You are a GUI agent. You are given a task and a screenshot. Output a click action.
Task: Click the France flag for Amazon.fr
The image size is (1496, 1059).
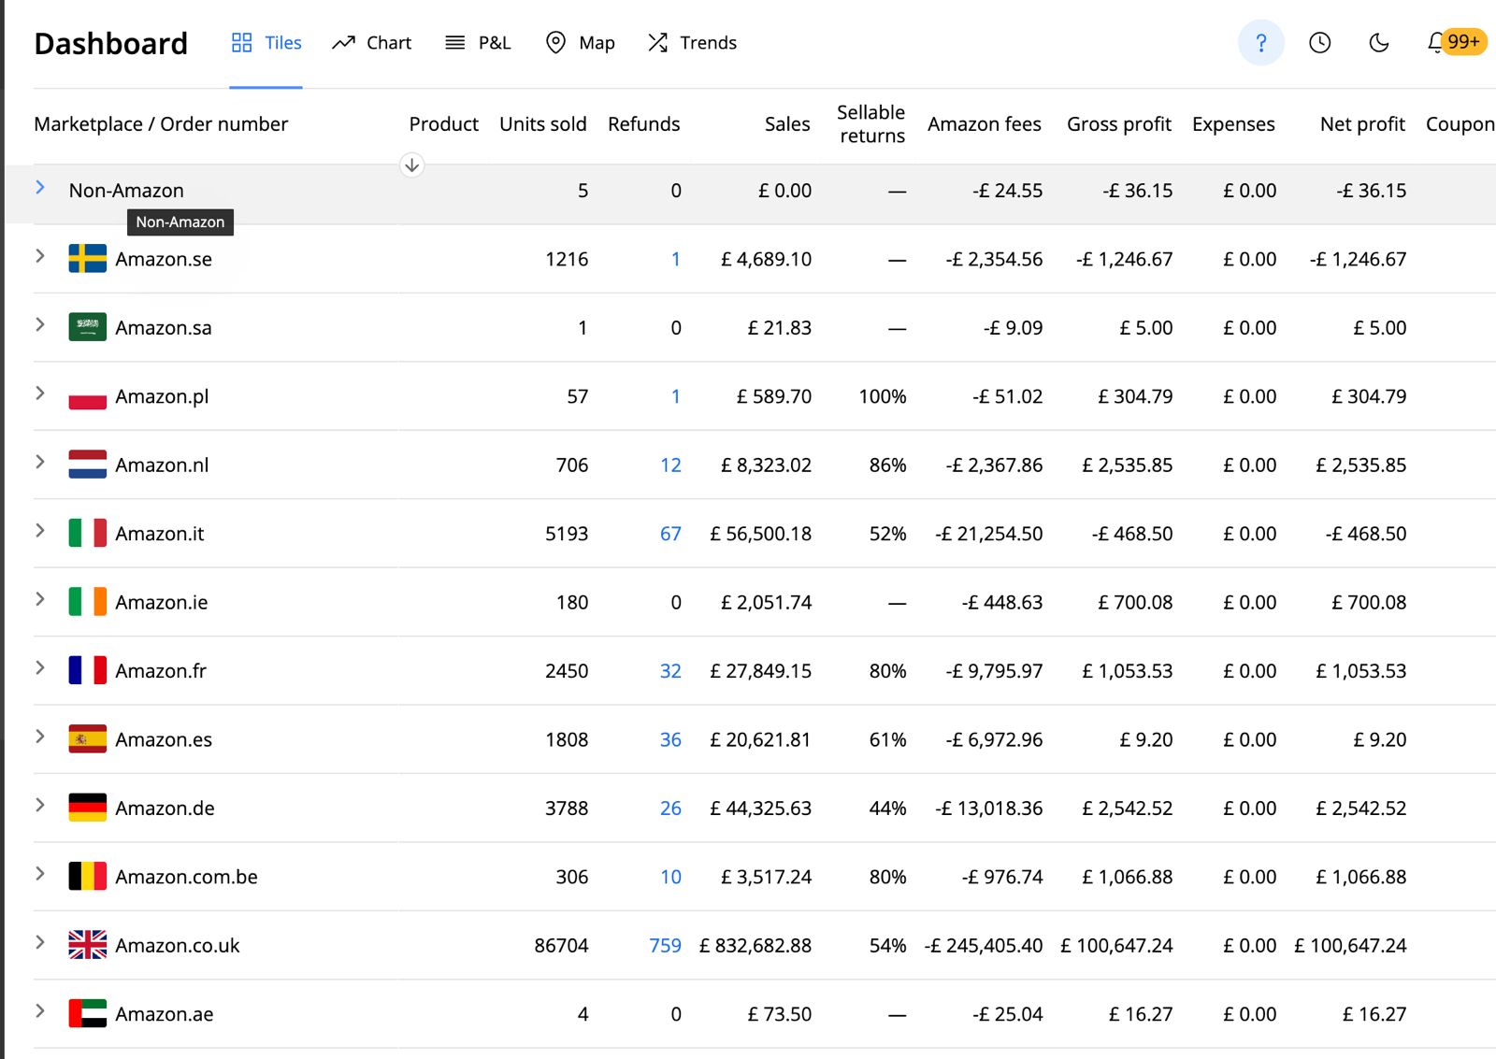coord(87,670)
